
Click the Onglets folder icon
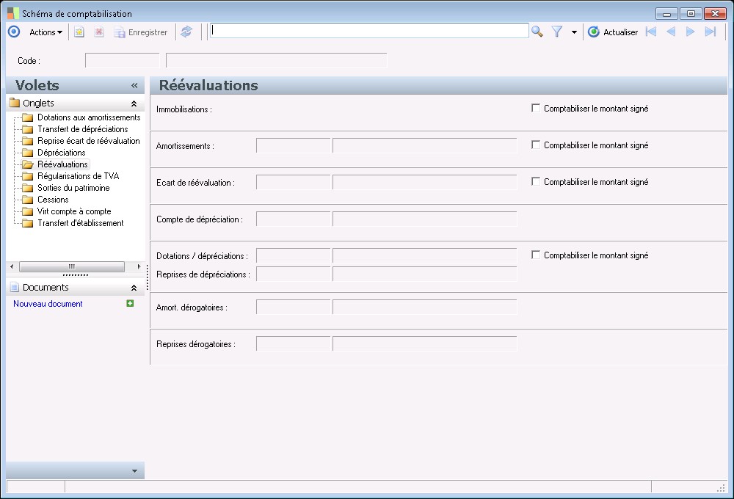click(15, 103)
